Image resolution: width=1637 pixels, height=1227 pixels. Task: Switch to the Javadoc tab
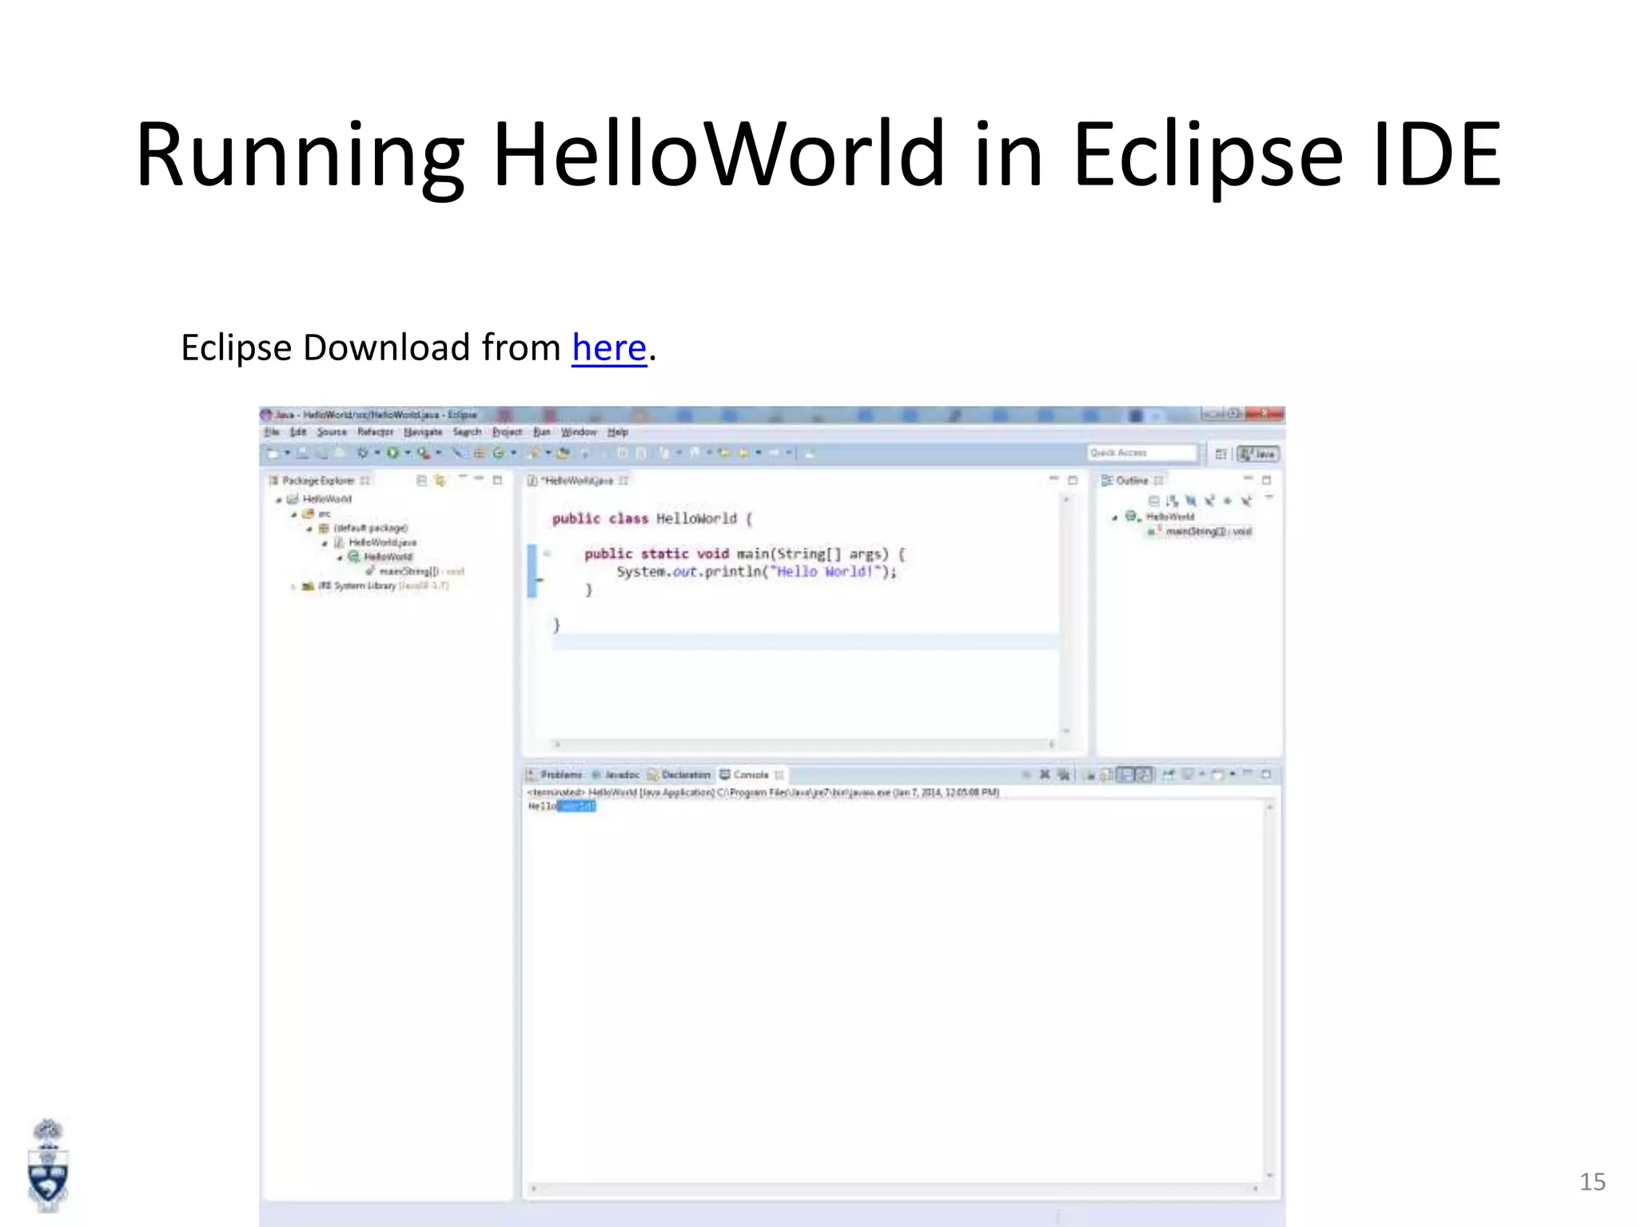pyautogui.click(x=615, y=774)
